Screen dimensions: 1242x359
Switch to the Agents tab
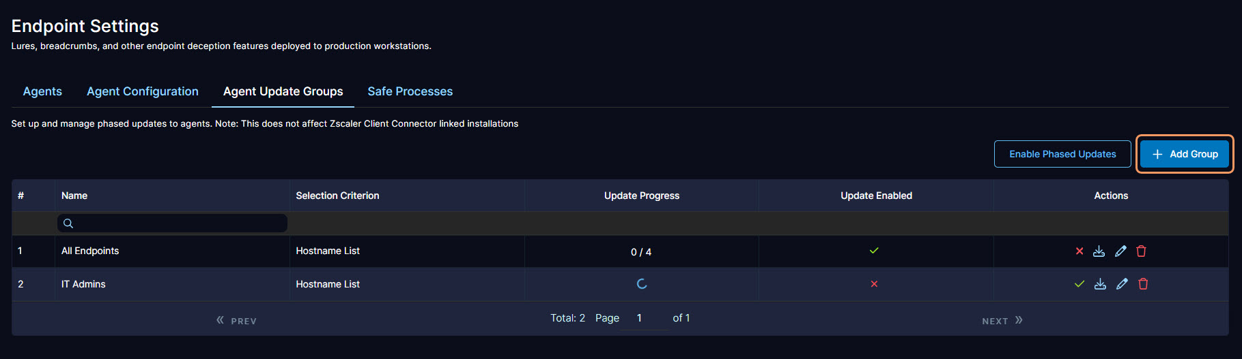(x=42, y=91)
